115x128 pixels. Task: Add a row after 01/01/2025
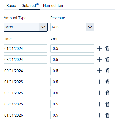pyautogui.click(x=99, y=82)
